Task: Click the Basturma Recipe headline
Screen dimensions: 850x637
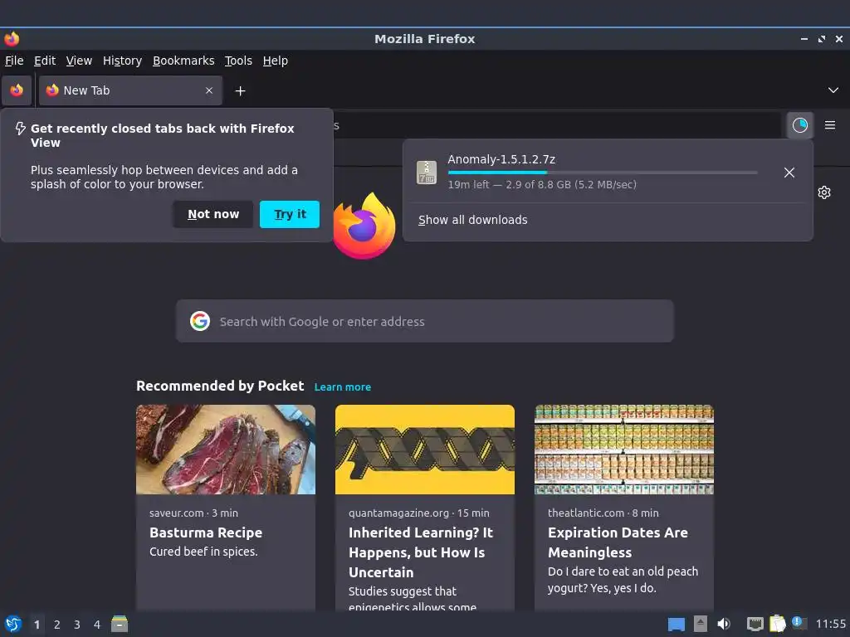Action: pyautogui.click(x=206, y=532)
